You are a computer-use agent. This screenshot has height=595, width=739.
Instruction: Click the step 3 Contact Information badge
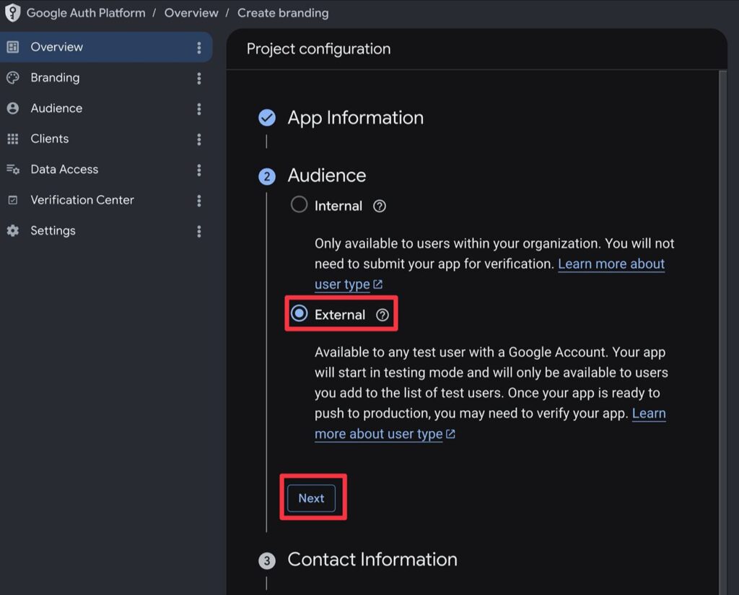point(267,560)
